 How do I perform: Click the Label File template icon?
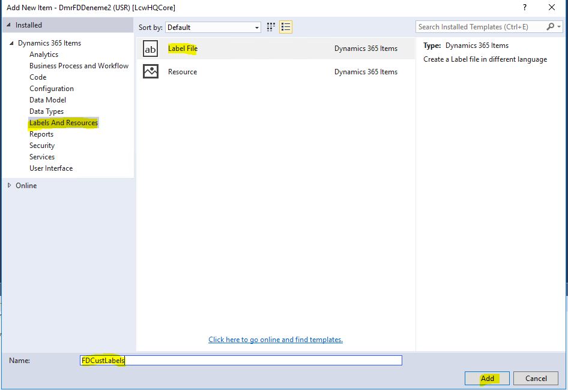[x=150, y=49]
